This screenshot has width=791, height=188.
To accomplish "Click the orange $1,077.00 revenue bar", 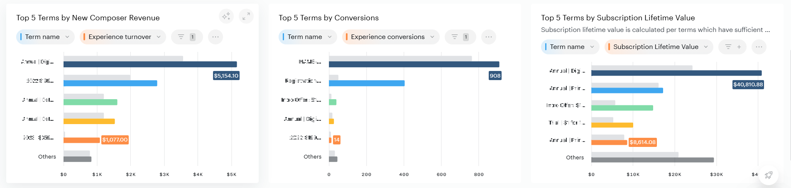I will (x=82, y=140).
